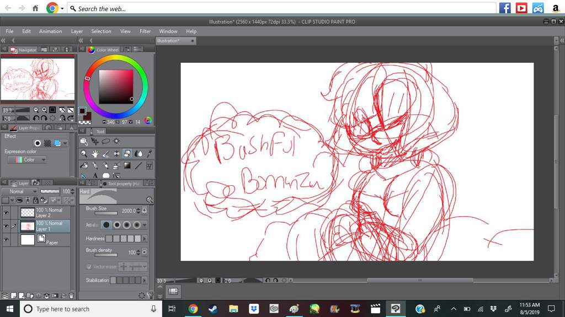Click rotate right icon in Navigator
The width and height of the screenshot is (565, 317).
pyautogui.click(x=44, y=118)
